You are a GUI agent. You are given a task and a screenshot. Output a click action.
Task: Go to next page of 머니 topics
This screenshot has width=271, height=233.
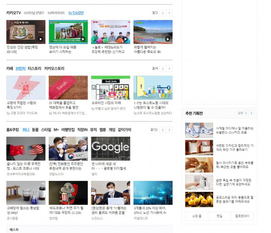169,130
